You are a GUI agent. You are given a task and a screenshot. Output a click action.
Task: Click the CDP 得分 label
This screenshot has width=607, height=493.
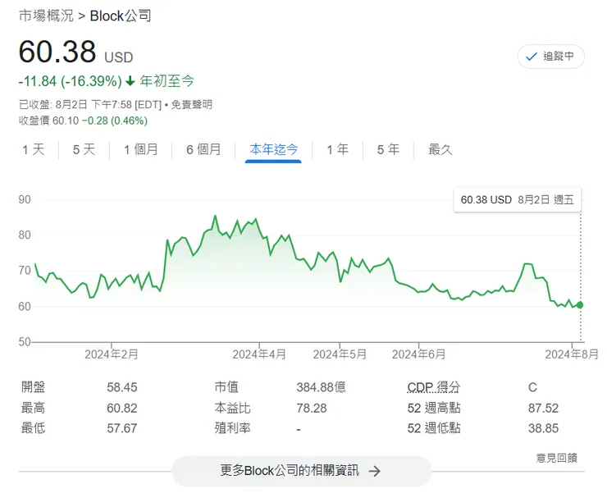(434, 387)
